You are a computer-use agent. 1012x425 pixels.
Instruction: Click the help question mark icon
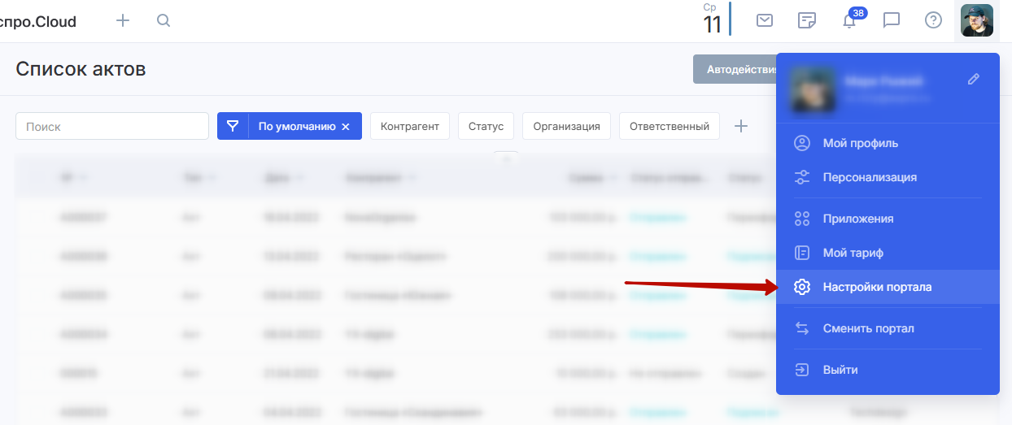(x=933, y=21)
